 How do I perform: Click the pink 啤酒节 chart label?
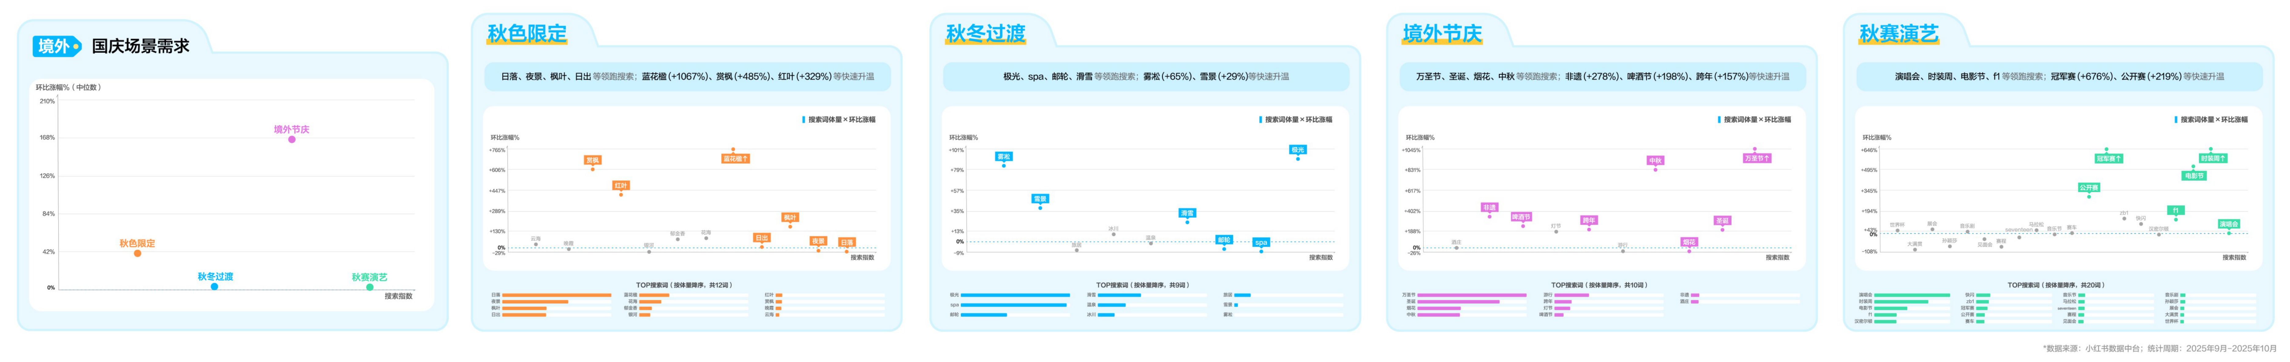tap(1521, 216)
